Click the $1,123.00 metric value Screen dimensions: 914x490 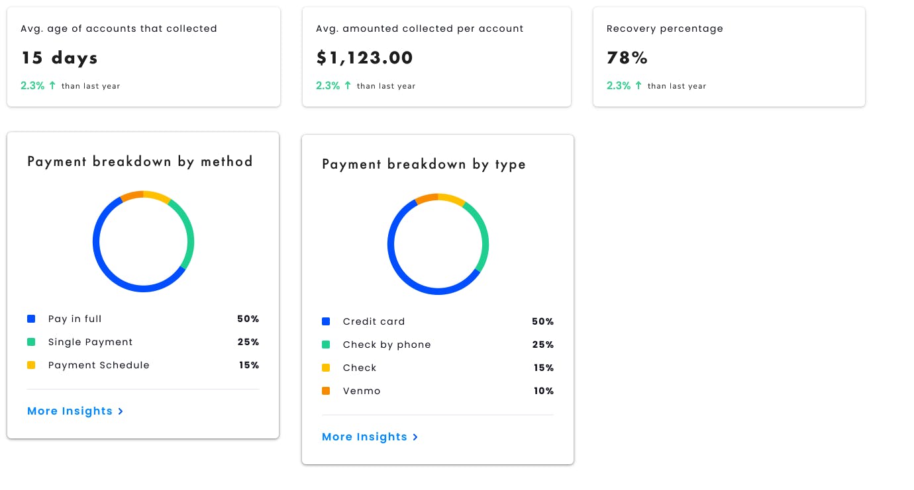coord(365,58)
